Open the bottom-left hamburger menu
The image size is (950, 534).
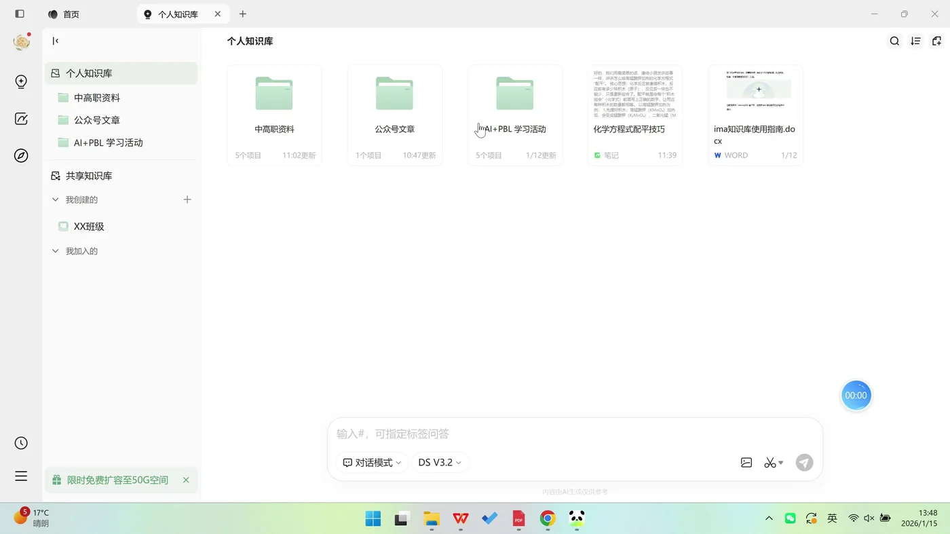point(21,476)
